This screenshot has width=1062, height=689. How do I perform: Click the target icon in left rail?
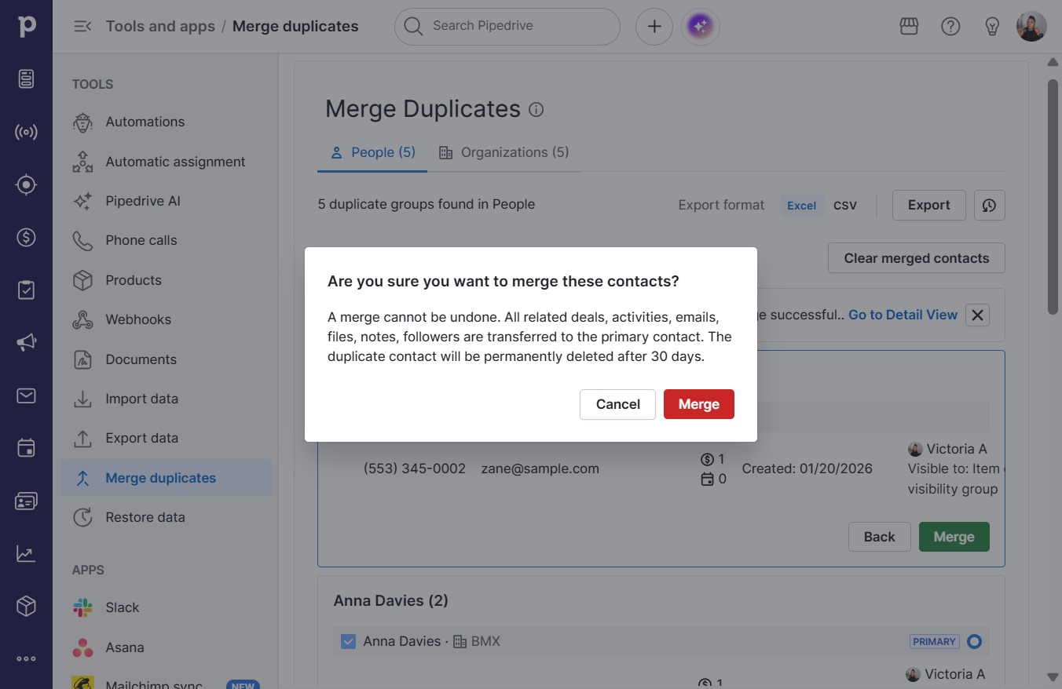click(x=27, y=184)
